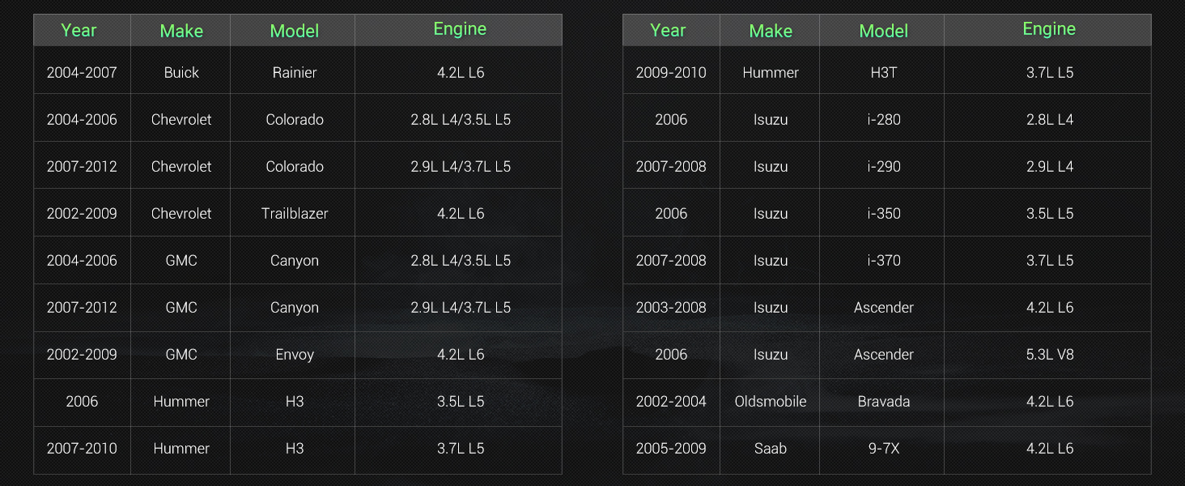Select the 2002-2009 Chevrolet Trailblazer year cell
Screen dimensions: 1185x486
point(82,213)
